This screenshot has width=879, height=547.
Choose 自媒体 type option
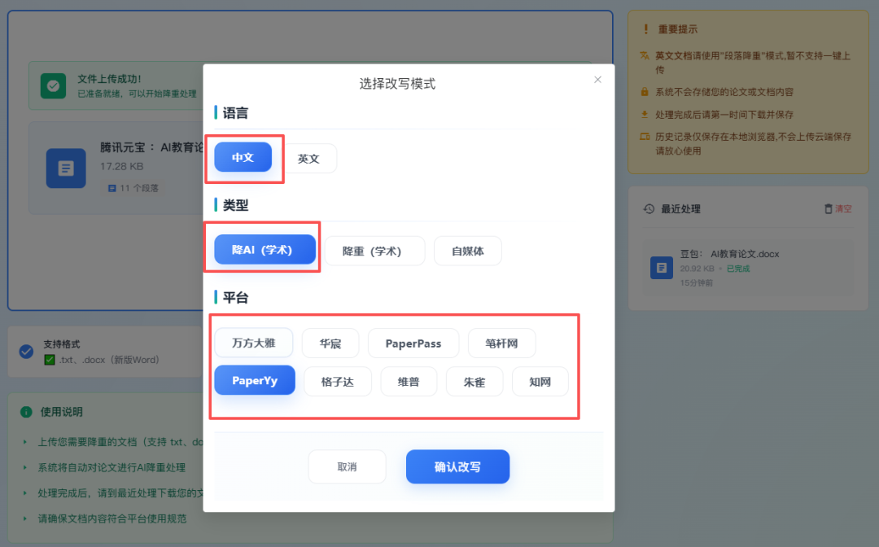coord(468,251)
